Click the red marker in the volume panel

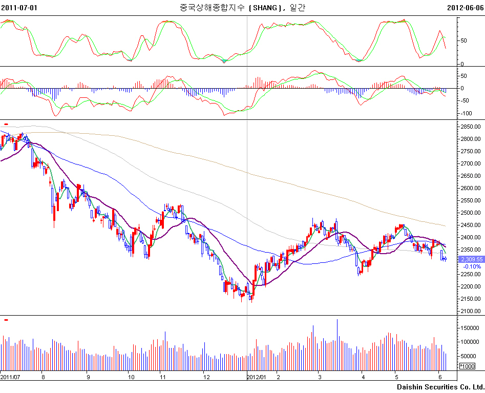coord(6,320)
